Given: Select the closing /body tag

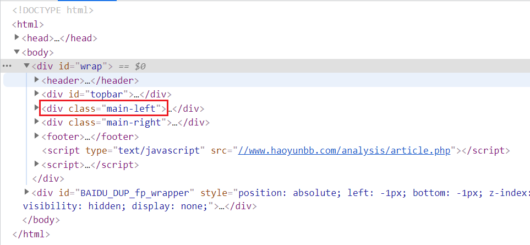Looking at the screenshot, I should pyautogui.click(x=41, y=220).
